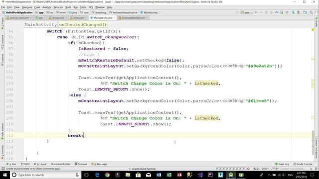
Task: Open the Device File Explorer side panel
Action: [317, 148]
